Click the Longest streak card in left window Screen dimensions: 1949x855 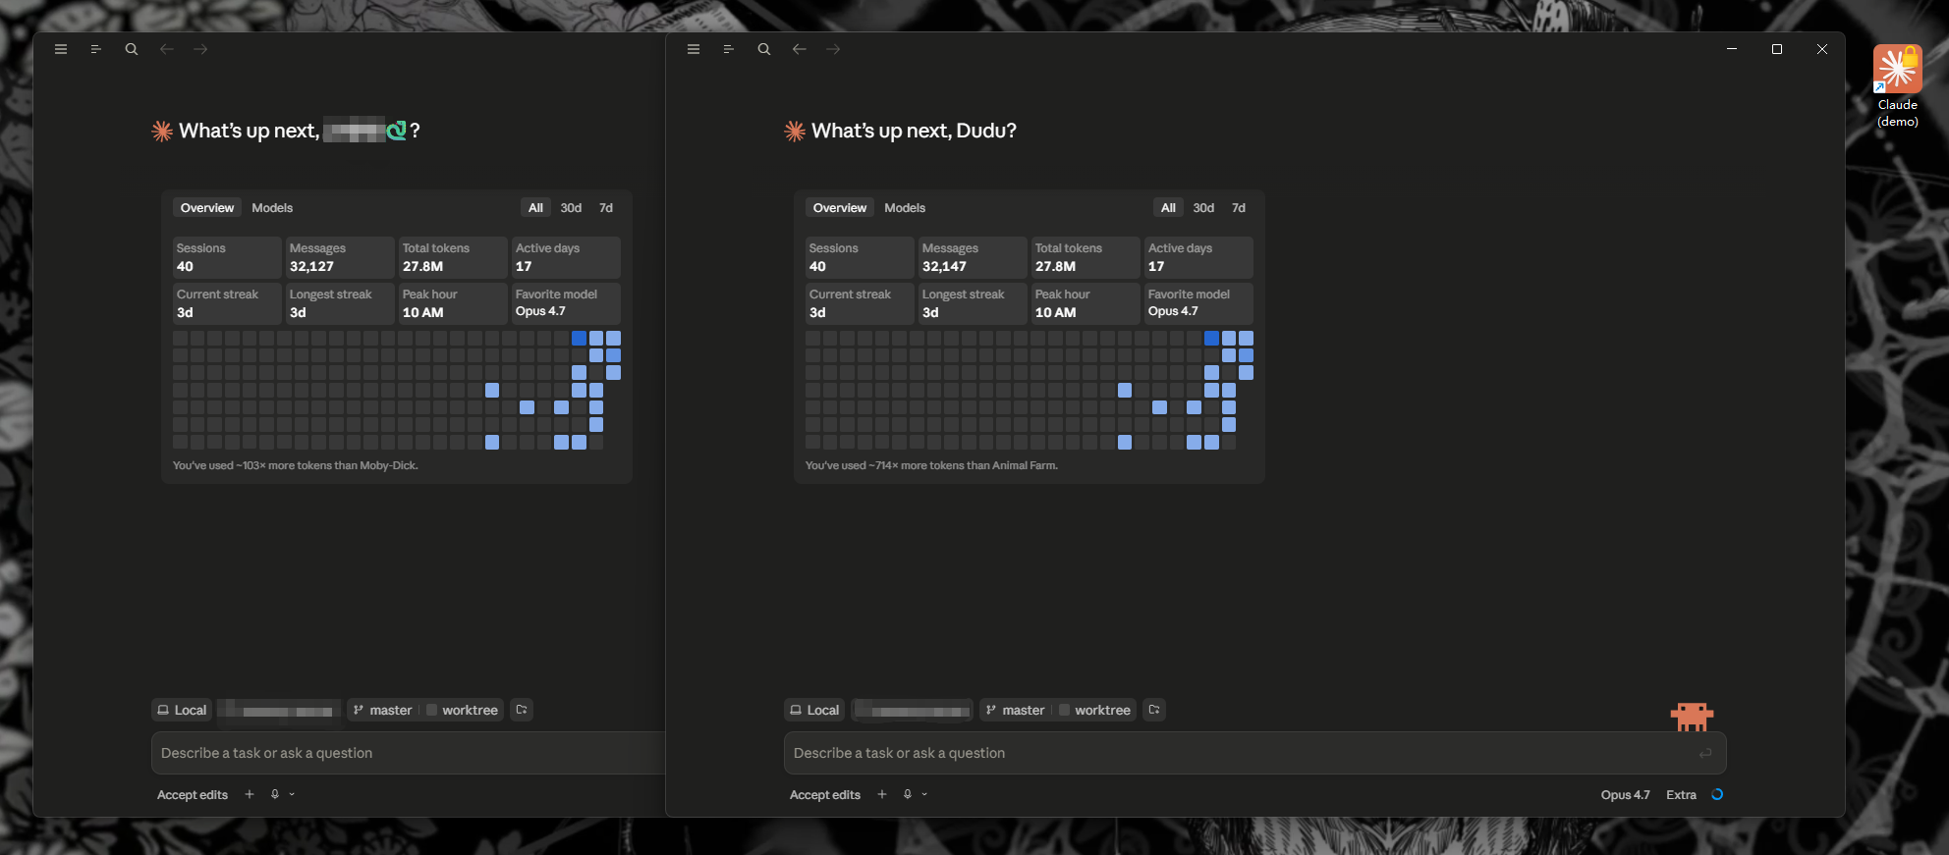point(339,303)
